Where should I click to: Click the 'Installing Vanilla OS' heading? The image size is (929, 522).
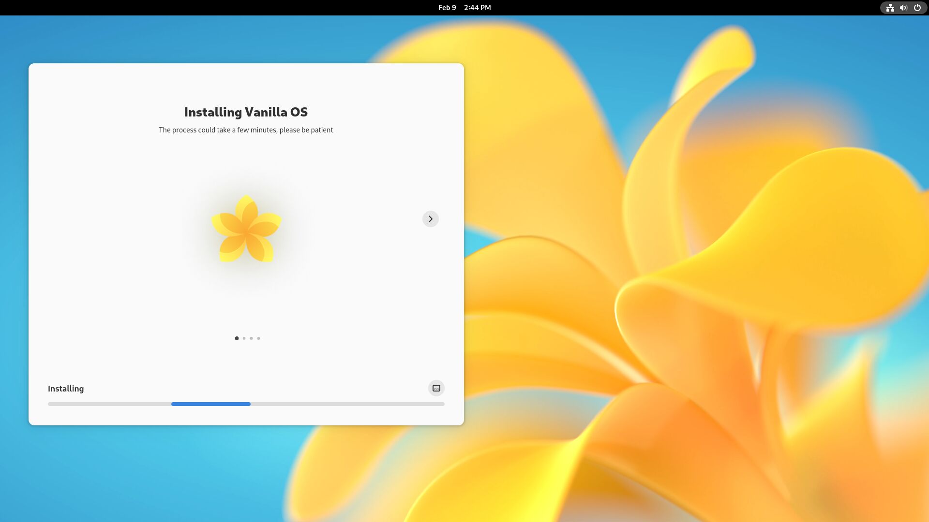click(x=246, y=112)
